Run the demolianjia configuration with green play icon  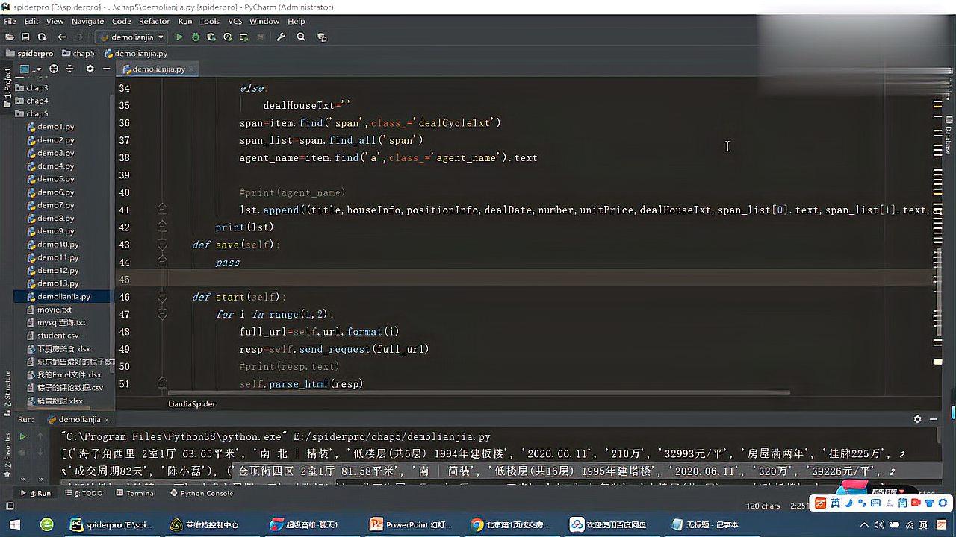pos(180,37)
